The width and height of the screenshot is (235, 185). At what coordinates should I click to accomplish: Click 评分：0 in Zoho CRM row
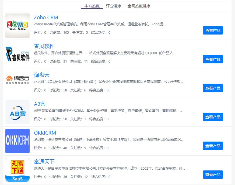(x=40, y=32)
